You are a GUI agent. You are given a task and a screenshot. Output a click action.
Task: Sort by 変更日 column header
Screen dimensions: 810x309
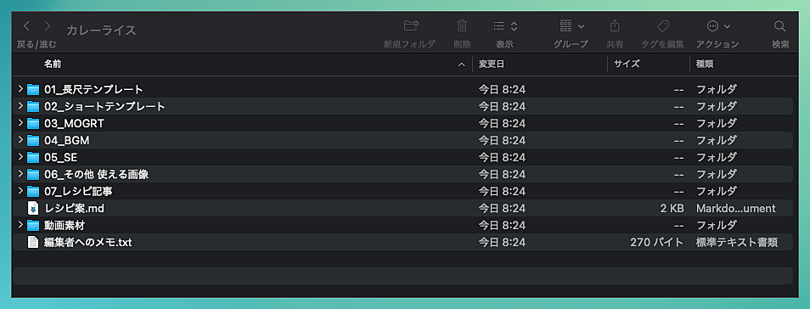492,64
